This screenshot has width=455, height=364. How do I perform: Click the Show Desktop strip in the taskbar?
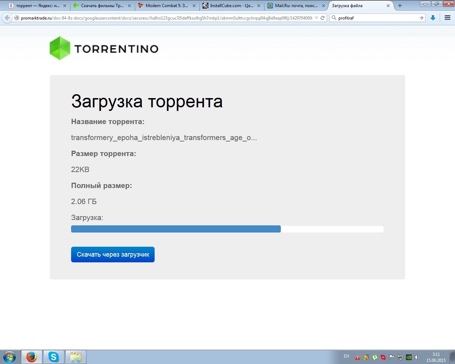[x=452, y=357]
